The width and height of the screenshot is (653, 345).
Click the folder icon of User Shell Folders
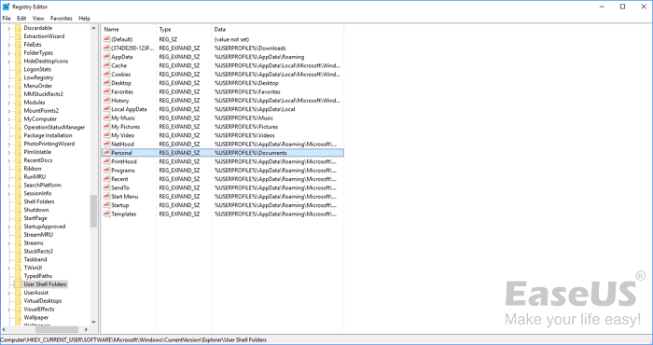click(18, 284)
